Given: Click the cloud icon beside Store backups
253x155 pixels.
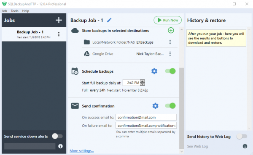Looking at the screenshot, I should (x=75, y=30).
